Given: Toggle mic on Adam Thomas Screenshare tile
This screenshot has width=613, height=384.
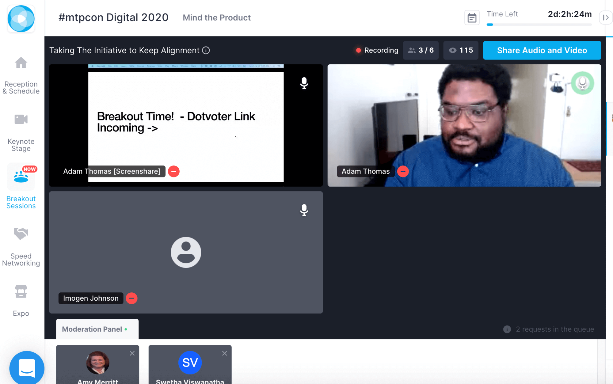Looking at the screenshot, I should pos(304,83).
